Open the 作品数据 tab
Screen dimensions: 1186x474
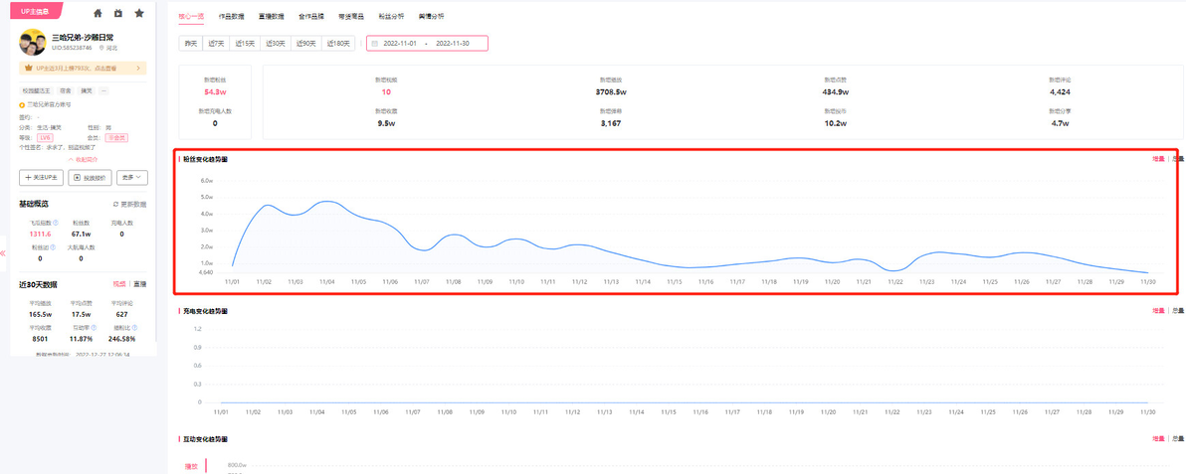point(231,16)
